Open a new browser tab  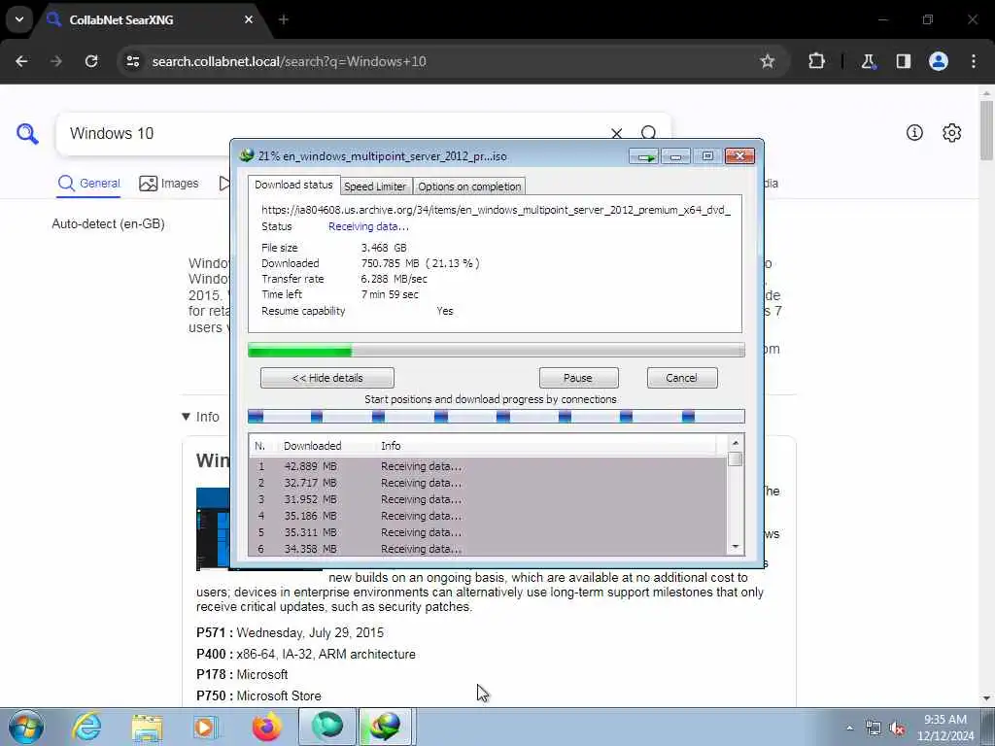tap(284, 19)
